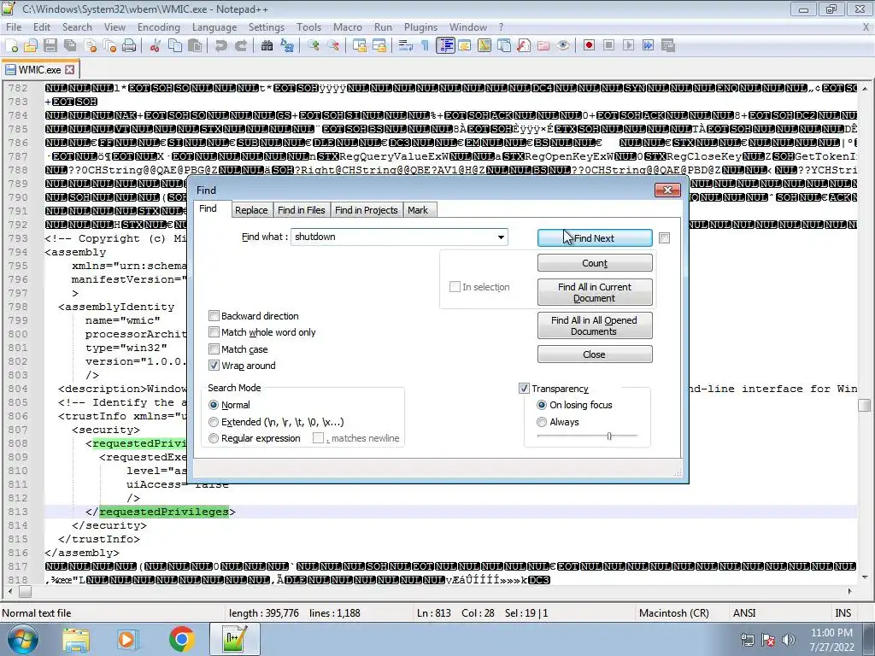The width and height of the screenshot is (875, 656).
Task: Click the Save All toolbar icon
Action: [x=70, y=46]
